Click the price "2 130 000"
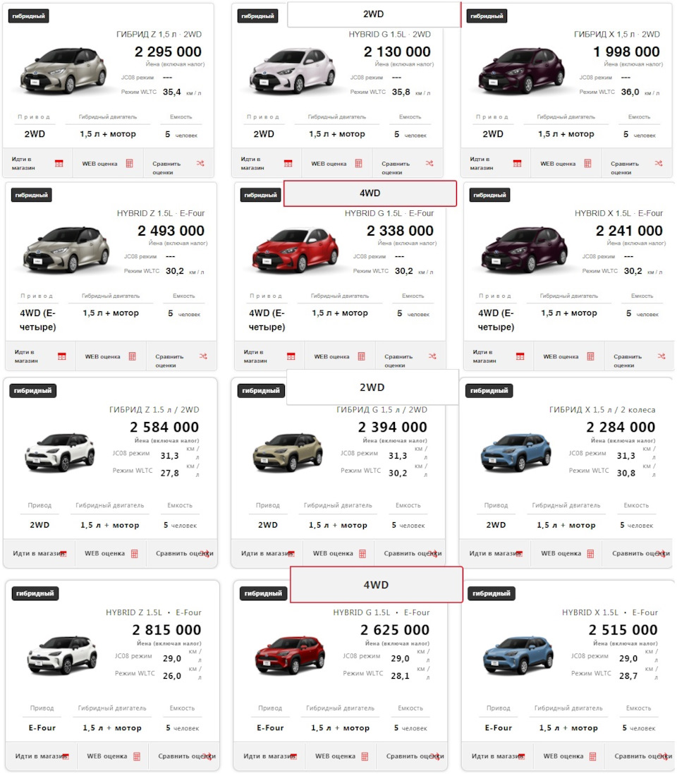This screenshot has width=677, height=774. pyautogui.click(x=397, y=52)
